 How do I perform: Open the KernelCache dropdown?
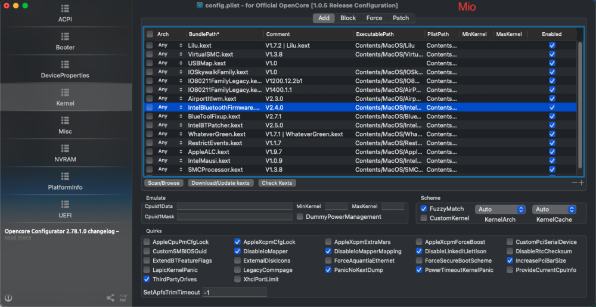point(554,209)
